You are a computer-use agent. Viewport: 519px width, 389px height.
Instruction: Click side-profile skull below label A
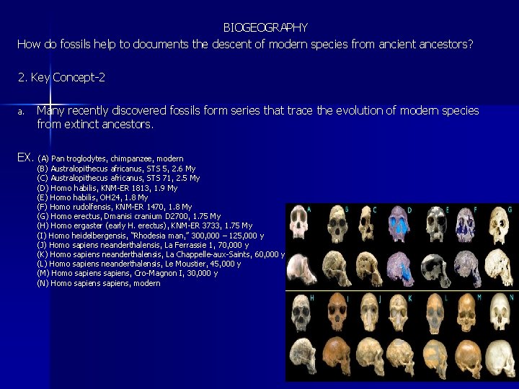pos(301,269)
